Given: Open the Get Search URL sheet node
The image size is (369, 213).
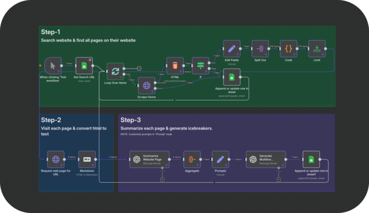Looking at the screenshot, I should [x=84, y=66].
